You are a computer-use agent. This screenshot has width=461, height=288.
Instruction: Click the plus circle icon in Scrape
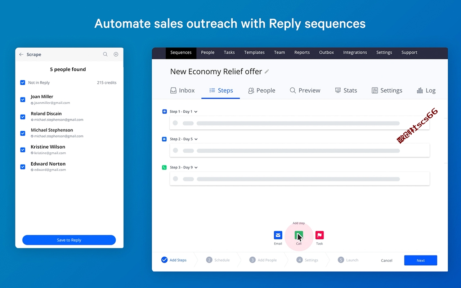116,54
